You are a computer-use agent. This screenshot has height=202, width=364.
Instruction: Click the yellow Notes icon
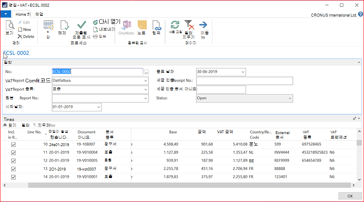point(142,25)
